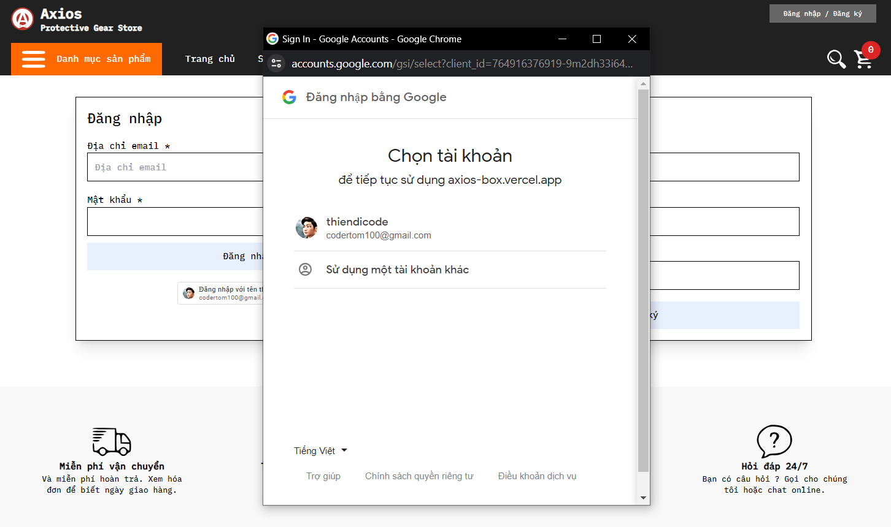The height and width of the screenshot is (527, 891).
Task: Select Sử dụng một tài khoản khác
Action: (450, 270)
